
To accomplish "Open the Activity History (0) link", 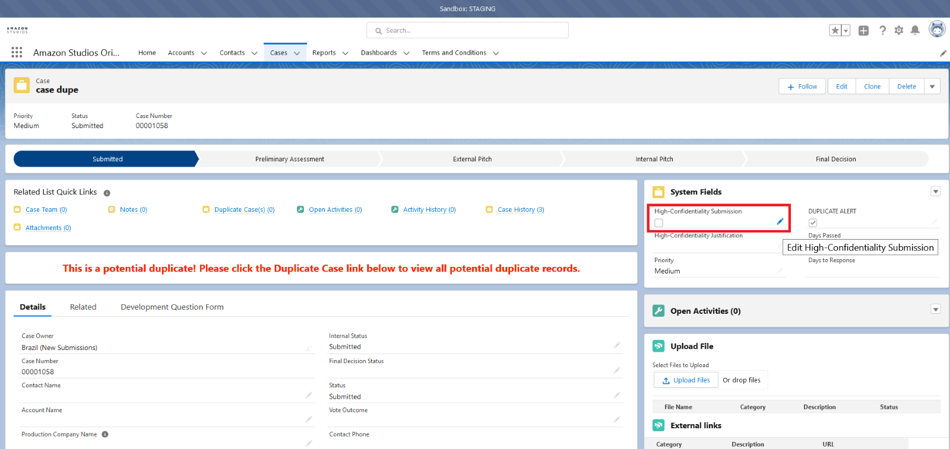I will pos(429,209).
